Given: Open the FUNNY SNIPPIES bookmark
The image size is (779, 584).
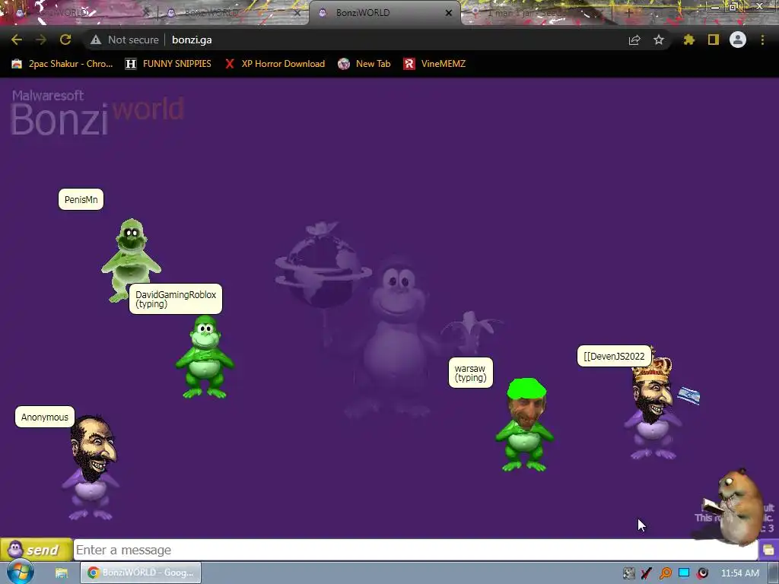Looking at the screenshot, I should coord(168,64).
